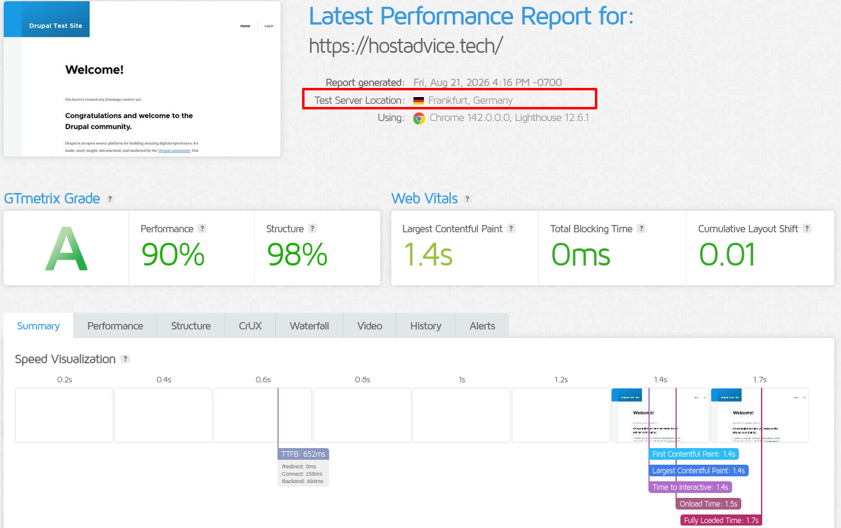Image resolution: width=841 pixels, height=528 pixels.
Task: View the History tab
Action: coord(426,326)
